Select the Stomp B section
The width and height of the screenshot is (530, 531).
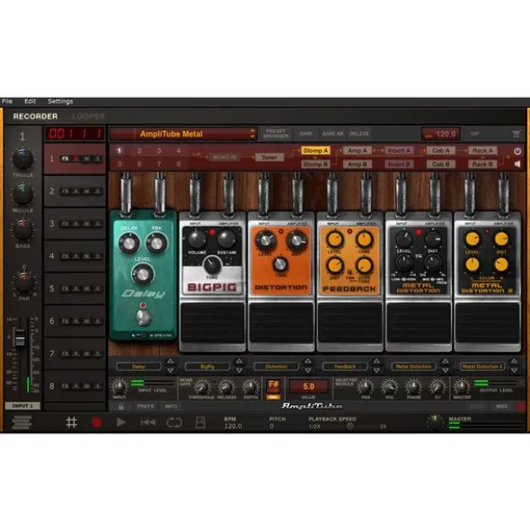point(315,164)
